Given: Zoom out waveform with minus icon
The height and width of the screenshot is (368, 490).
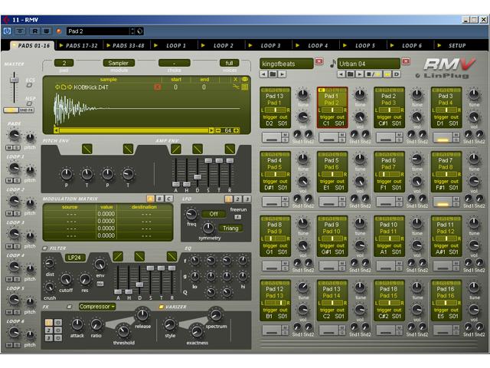Looking at the screenshot, I should [x=218, y=130].
